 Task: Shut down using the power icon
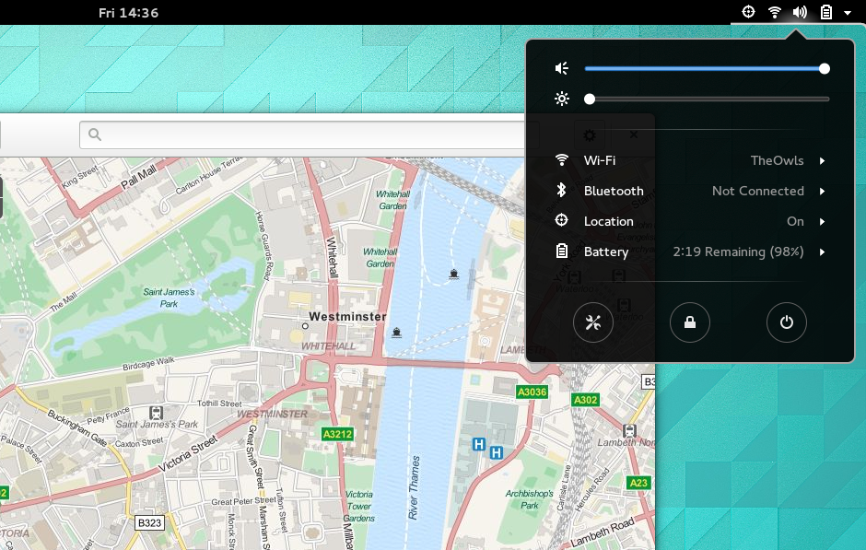point(786,322)
